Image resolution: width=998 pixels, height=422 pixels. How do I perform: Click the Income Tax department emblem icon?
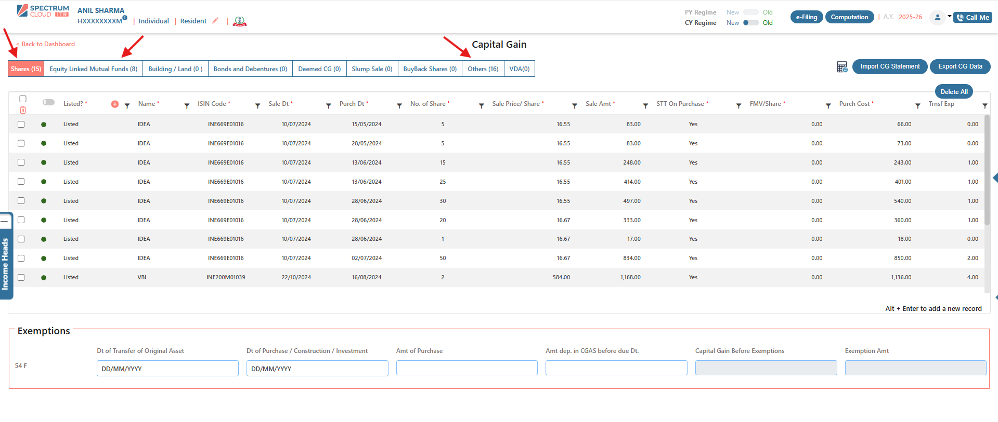pos(239,21)
